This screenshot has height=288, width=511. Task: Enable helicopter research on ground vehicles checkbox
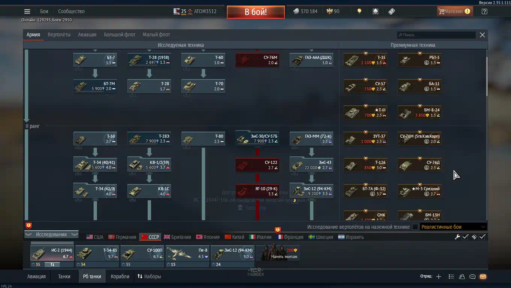415,227
